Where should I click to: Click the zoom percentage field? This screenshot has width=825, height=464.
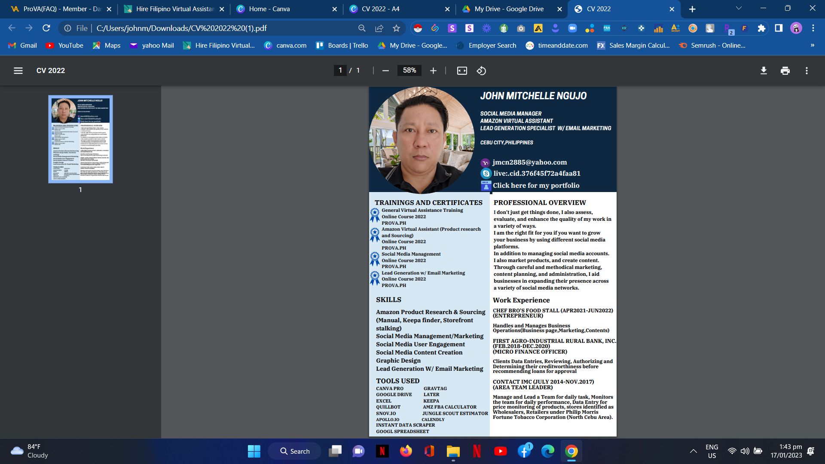pos(409,70)
